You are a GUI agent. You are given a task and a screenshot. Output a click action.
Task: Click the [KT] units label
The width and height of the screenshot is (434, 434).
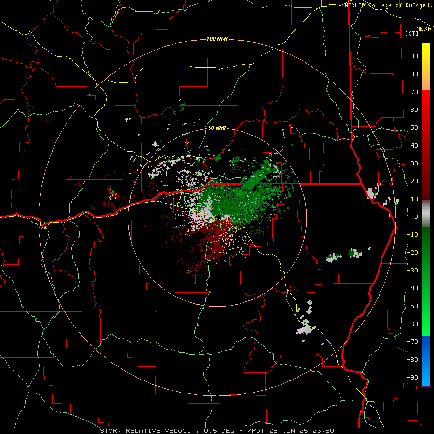(x=412, y=33)
